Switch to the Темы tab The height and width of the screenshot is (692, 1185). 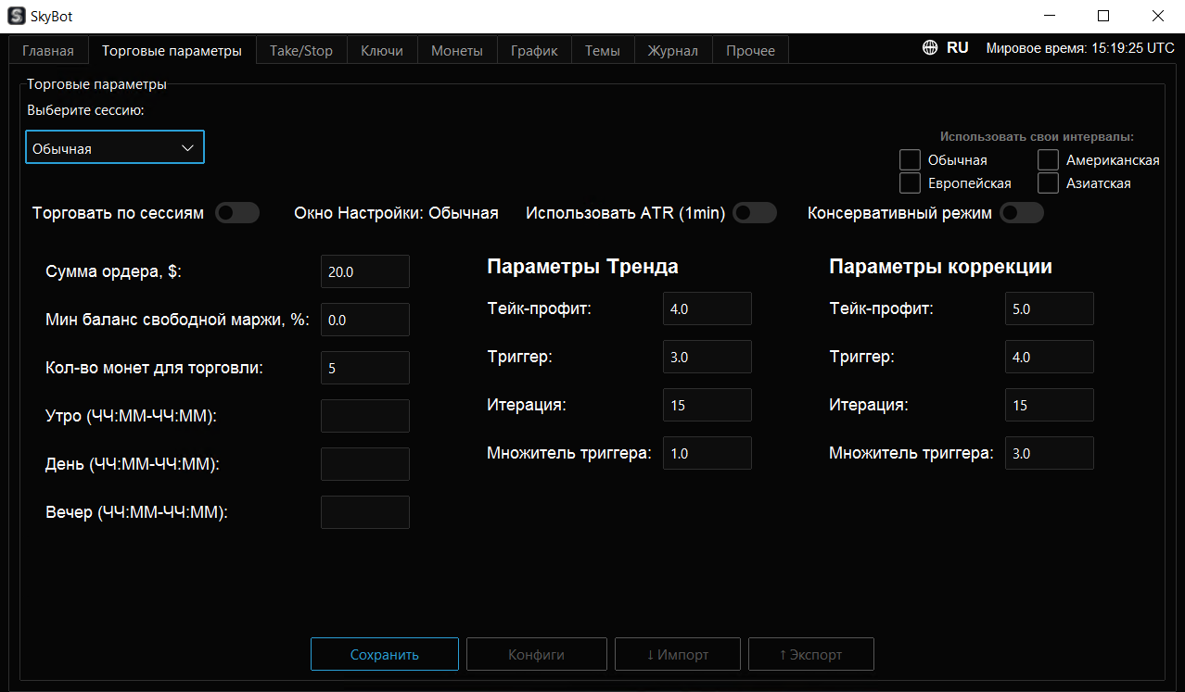[603, 50]
